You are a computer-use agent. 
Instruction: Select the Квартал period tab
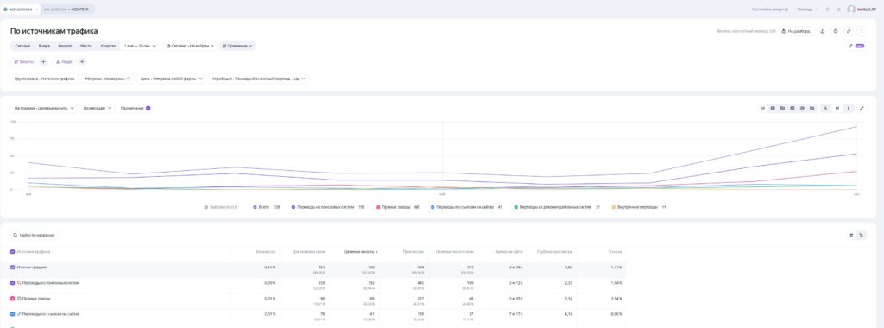[x=108, y=46]
